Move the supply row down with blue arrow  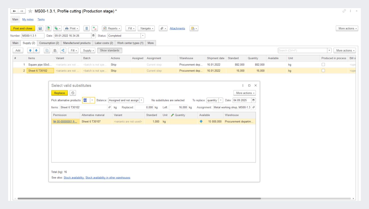tap(36, 50)
